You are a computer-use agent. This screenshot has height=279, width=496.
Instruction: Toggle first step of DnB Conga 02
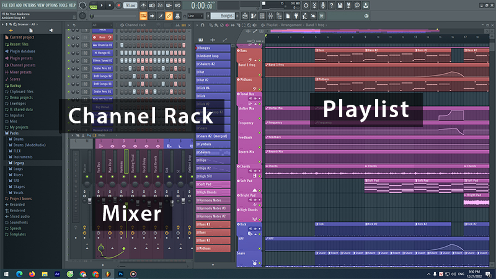pos(122,76)
